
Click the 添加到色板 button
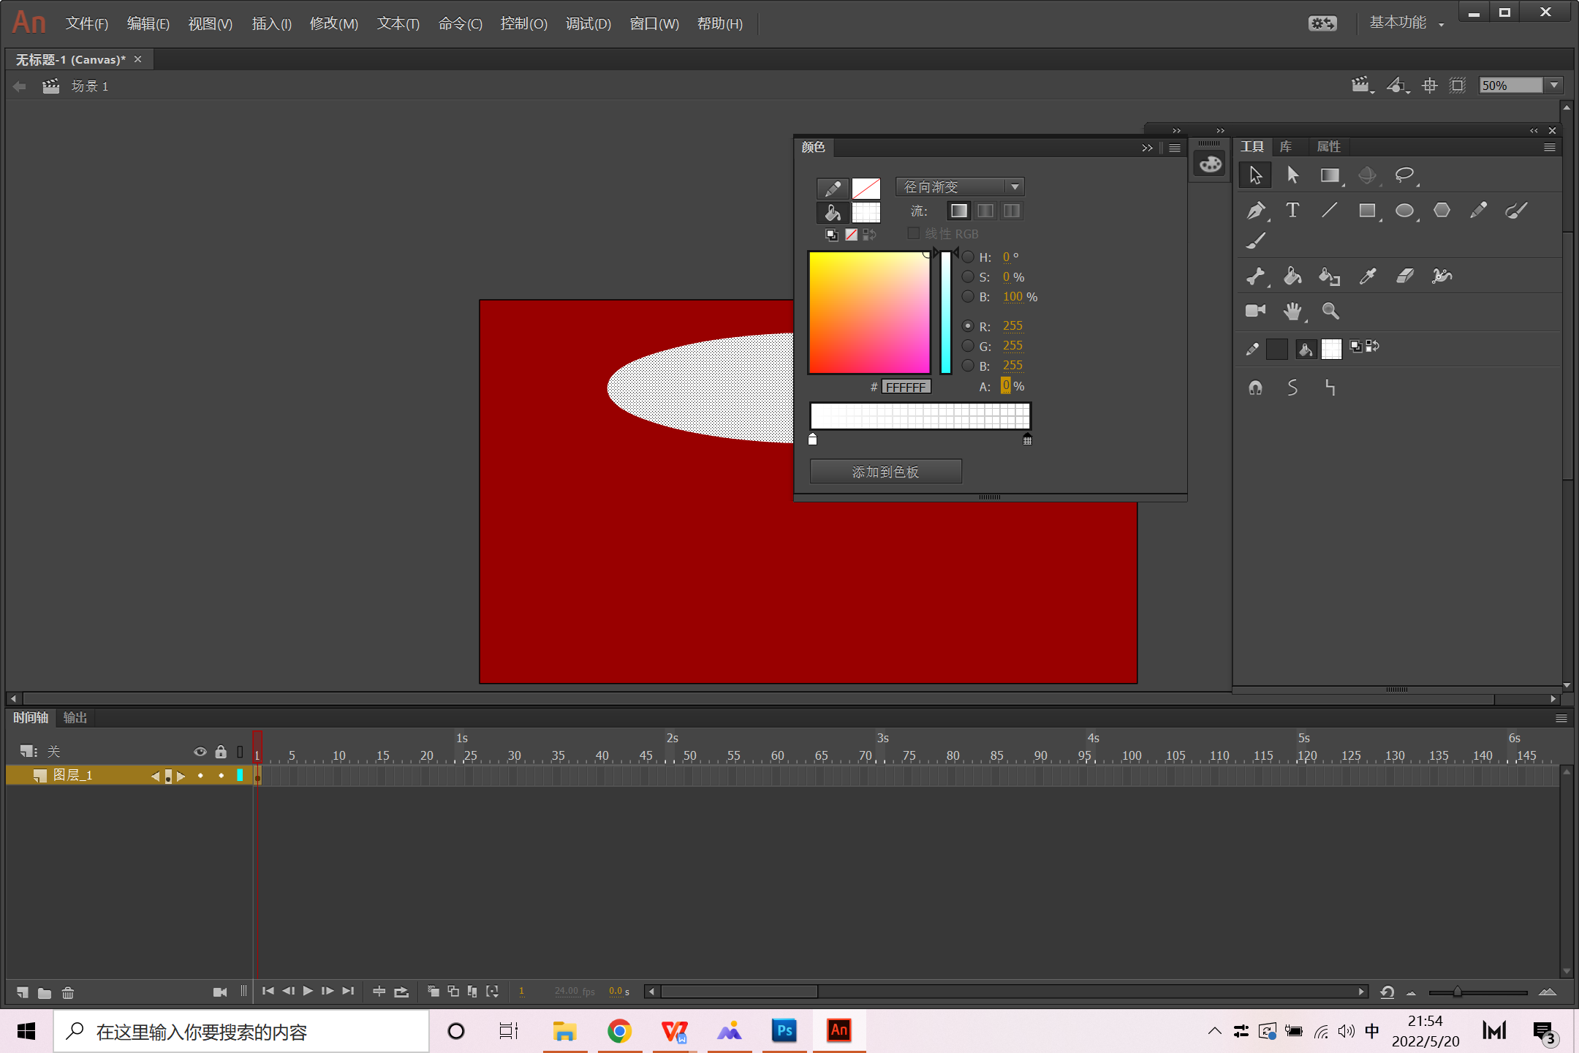click(885, 472)
